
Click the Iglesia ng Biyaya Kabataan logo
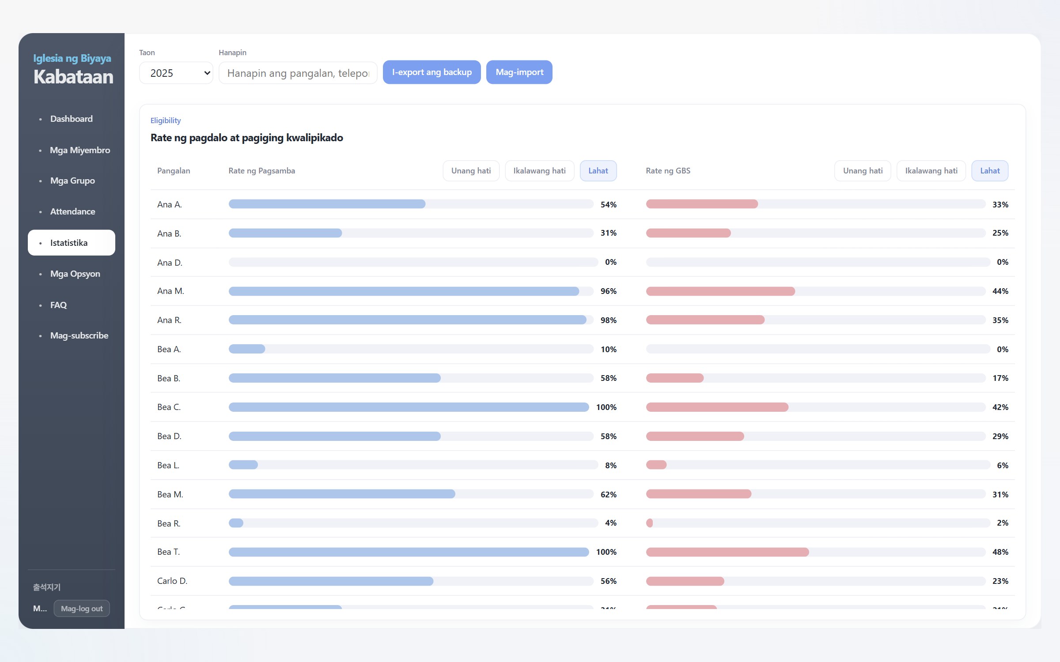point(73,70)
